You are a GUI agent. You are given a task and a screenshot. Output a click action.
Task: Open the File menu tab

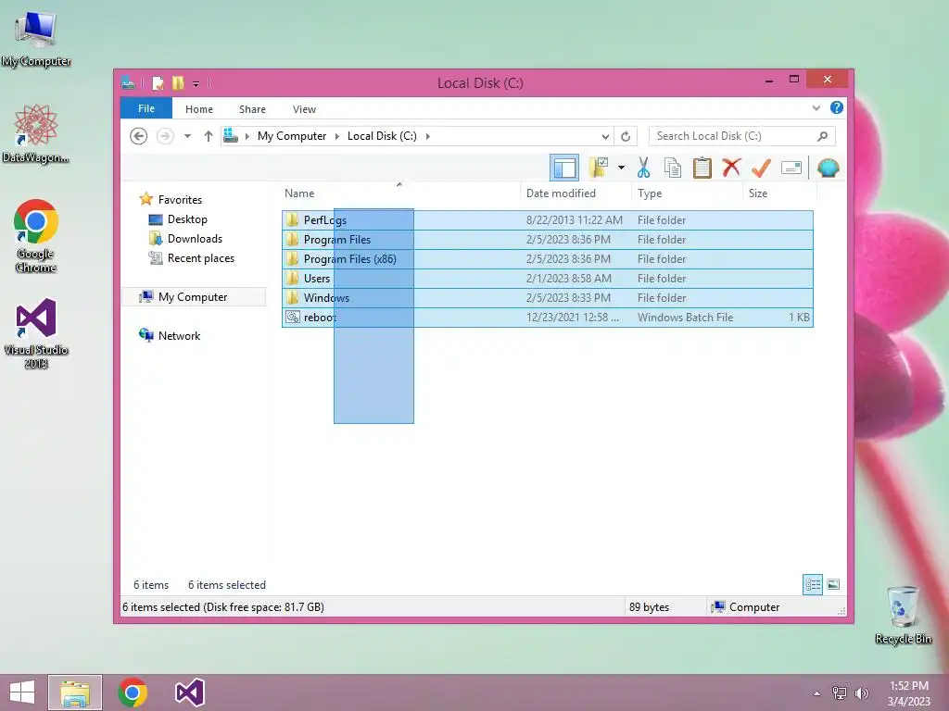pos(146,108)
